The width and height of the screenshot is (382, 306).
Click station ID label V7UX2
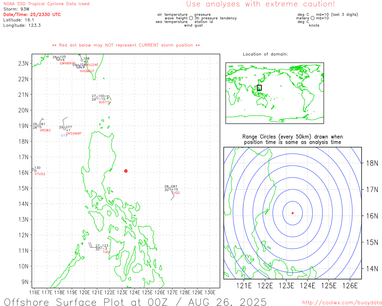(40, 174)
